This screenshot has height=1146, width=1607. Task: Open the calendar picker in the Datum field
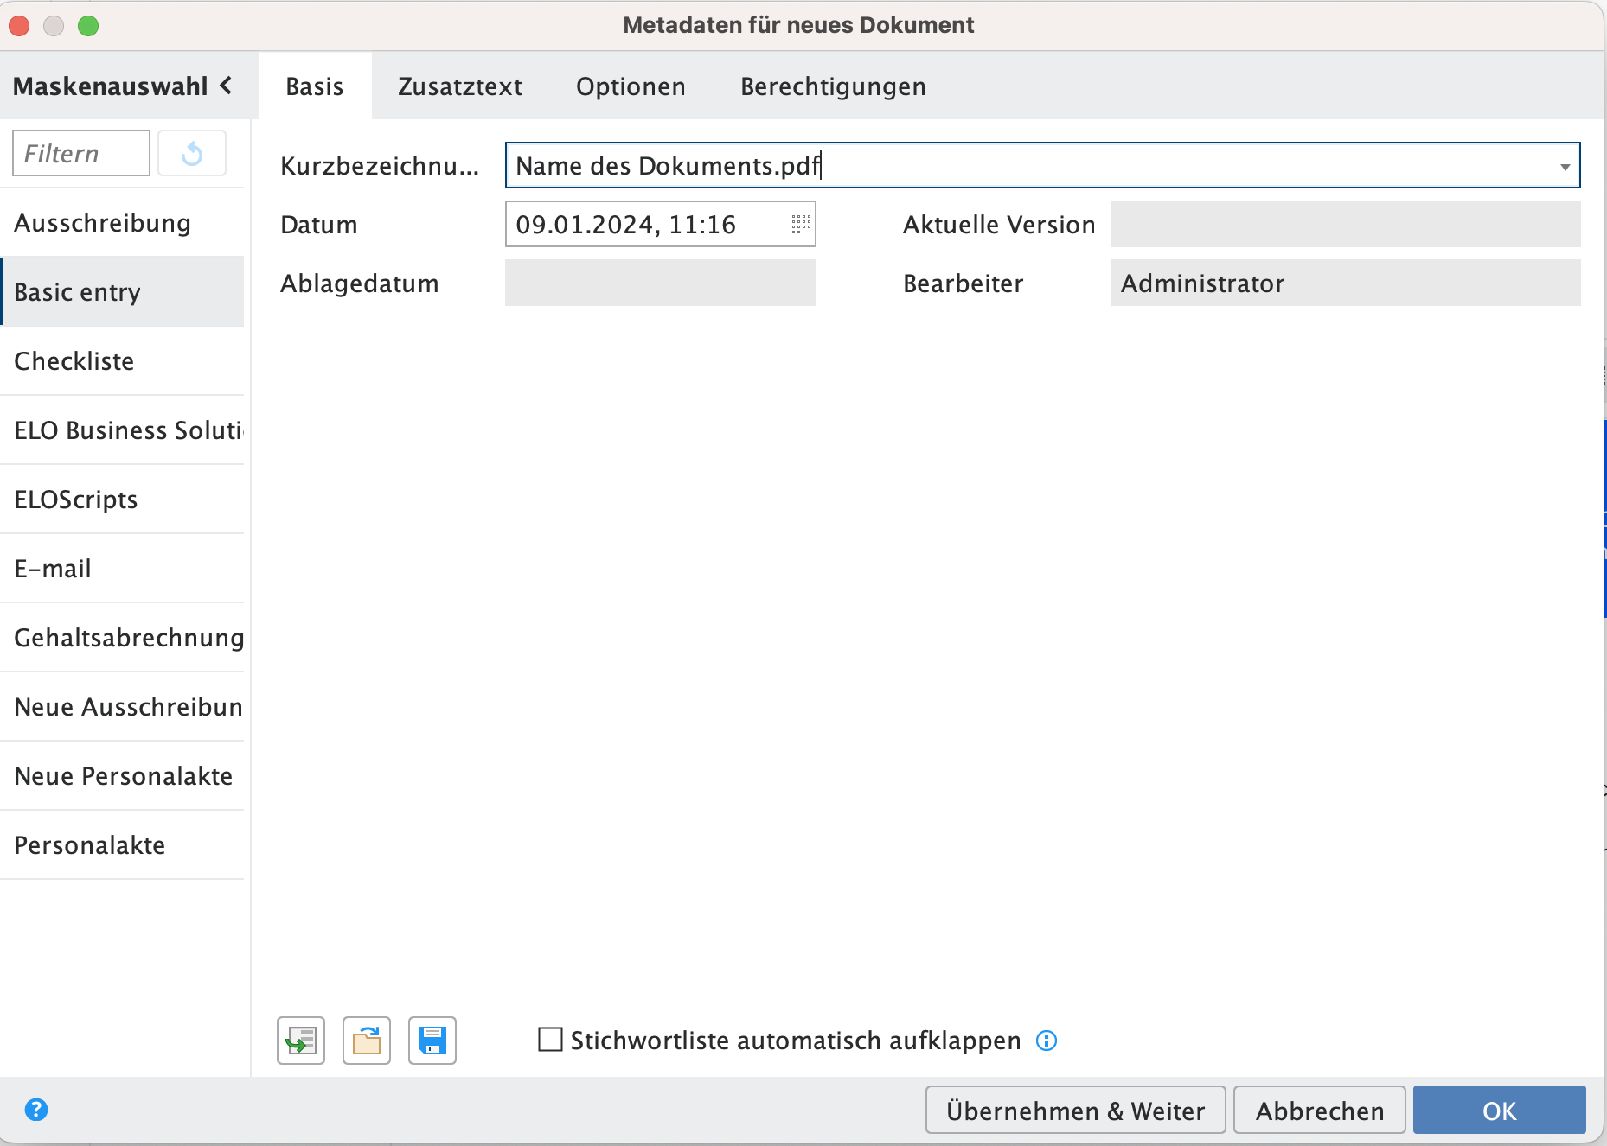tap(801, 225)
